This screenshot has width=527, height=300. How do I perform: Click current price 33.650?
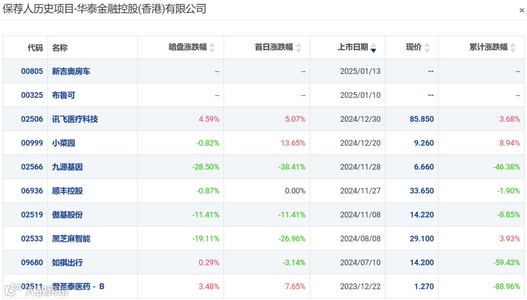422,190
